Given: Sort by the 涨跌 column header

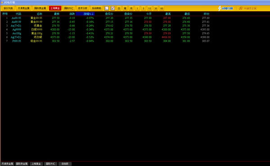Looking at the screenshot, I should point(72,14).
